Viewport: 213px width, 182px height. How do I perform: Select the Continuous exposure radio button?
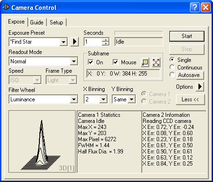click(172, 67)
